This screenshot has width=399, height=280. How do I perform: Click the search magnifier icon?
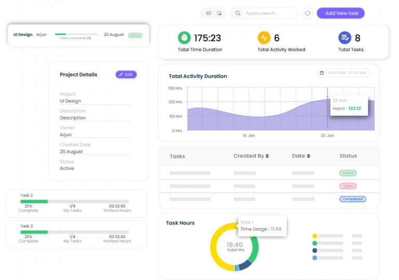pos(238,14)
